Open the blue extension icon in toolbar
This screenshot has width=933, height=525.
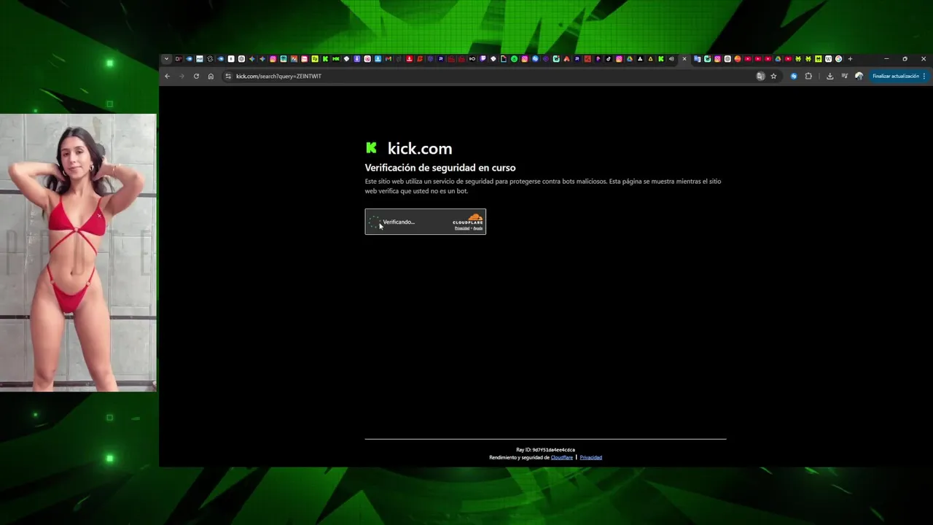pos(794,76)
